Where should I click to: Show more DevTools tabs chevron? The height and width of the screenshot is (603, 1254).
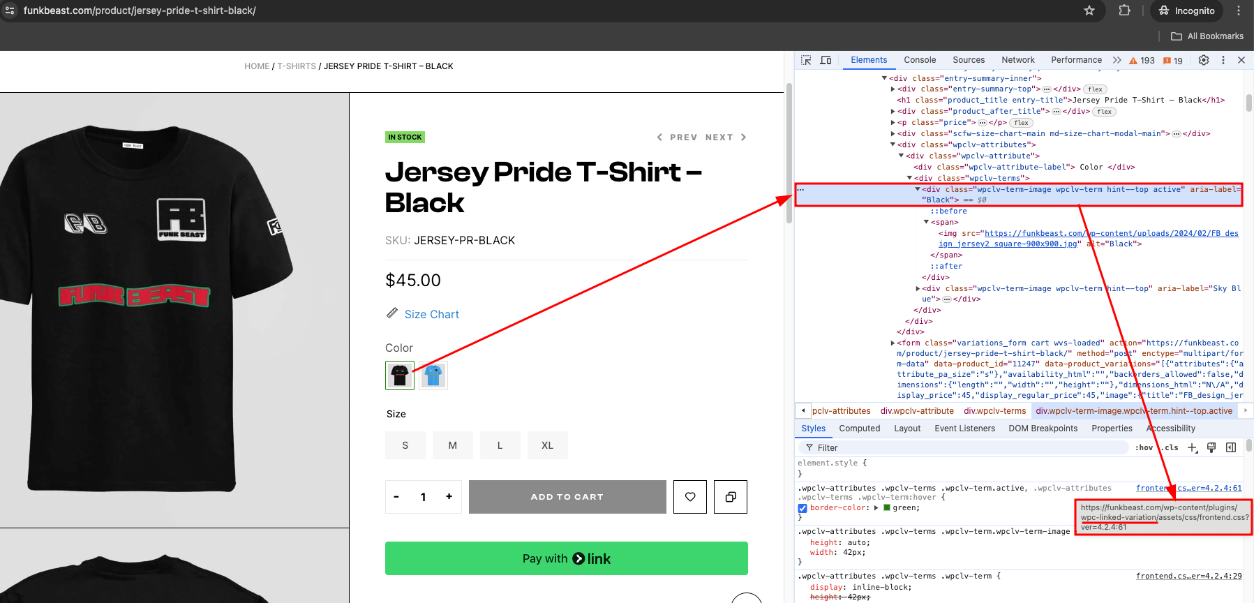(x=1117, y=60)
